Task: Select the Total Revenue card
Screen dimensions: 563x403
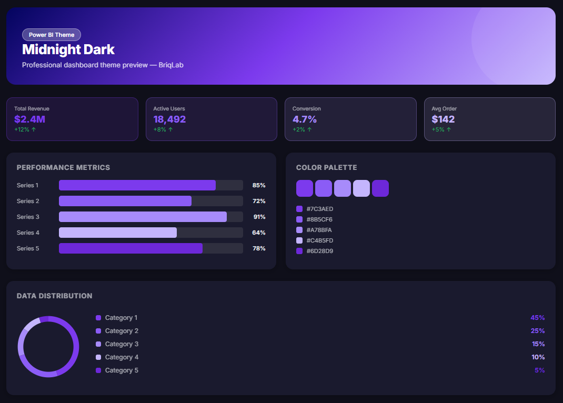Action: 72,119
